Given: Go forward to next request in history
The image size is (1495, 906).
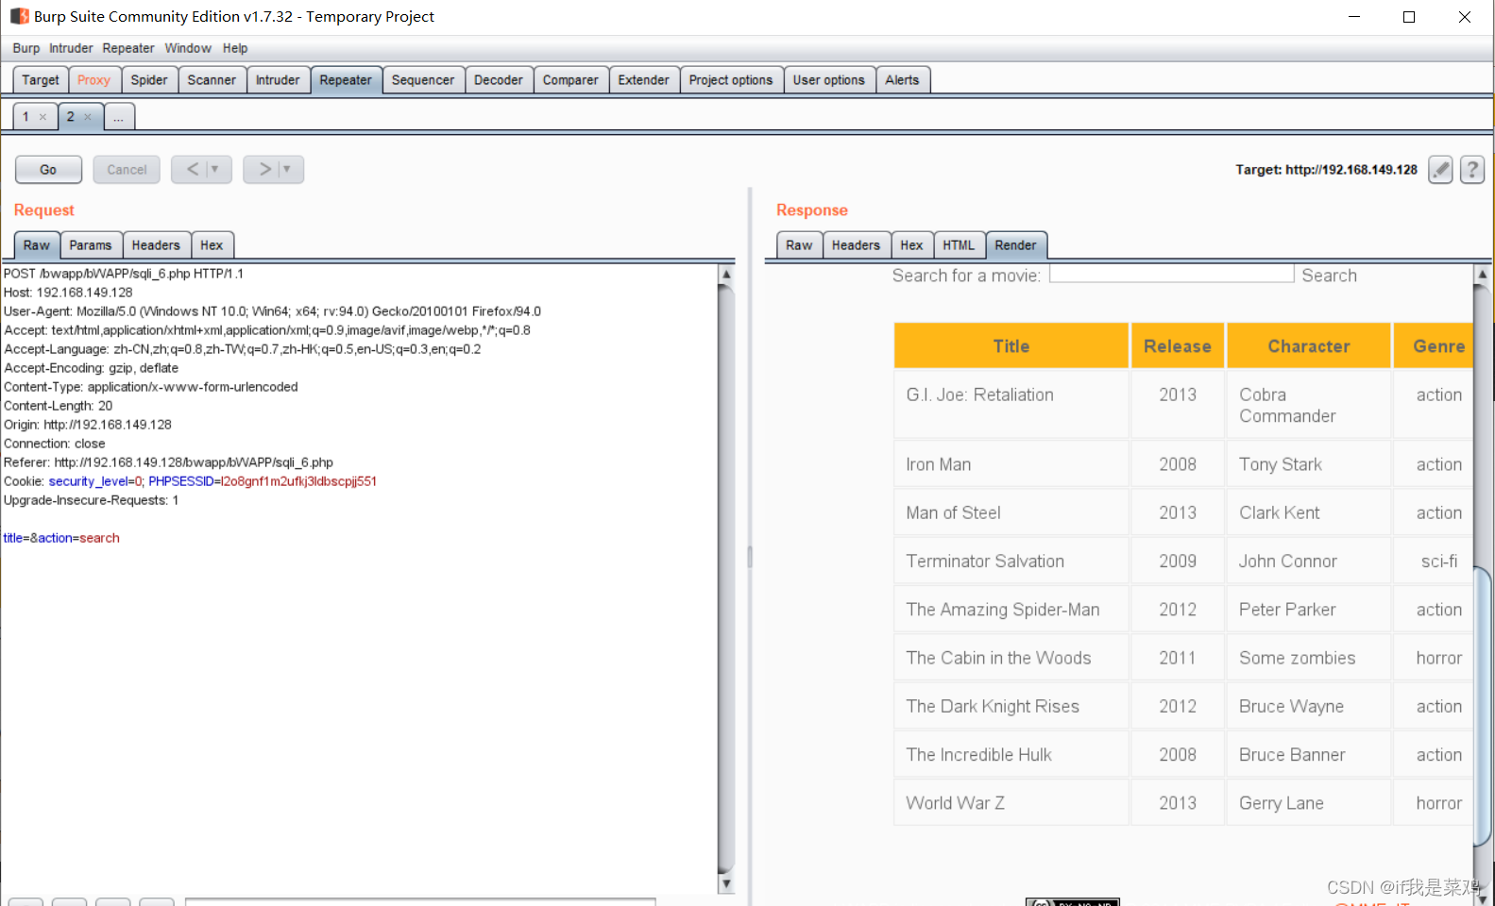Looking at the screenshot, I should pos(264,169).
